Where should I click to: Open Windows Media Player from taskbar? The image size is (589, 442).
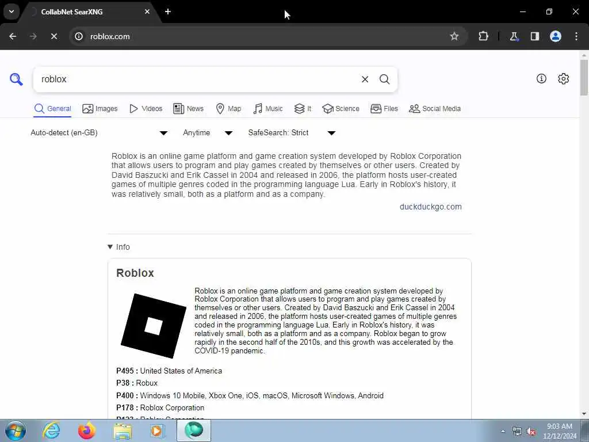point(157,430)
